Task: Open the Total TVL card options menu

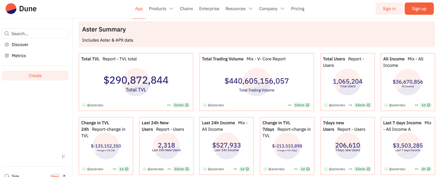Action: point(169,105)
